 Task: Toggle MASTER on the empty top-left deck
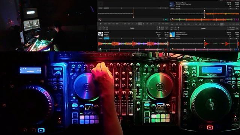pos(106,8)
